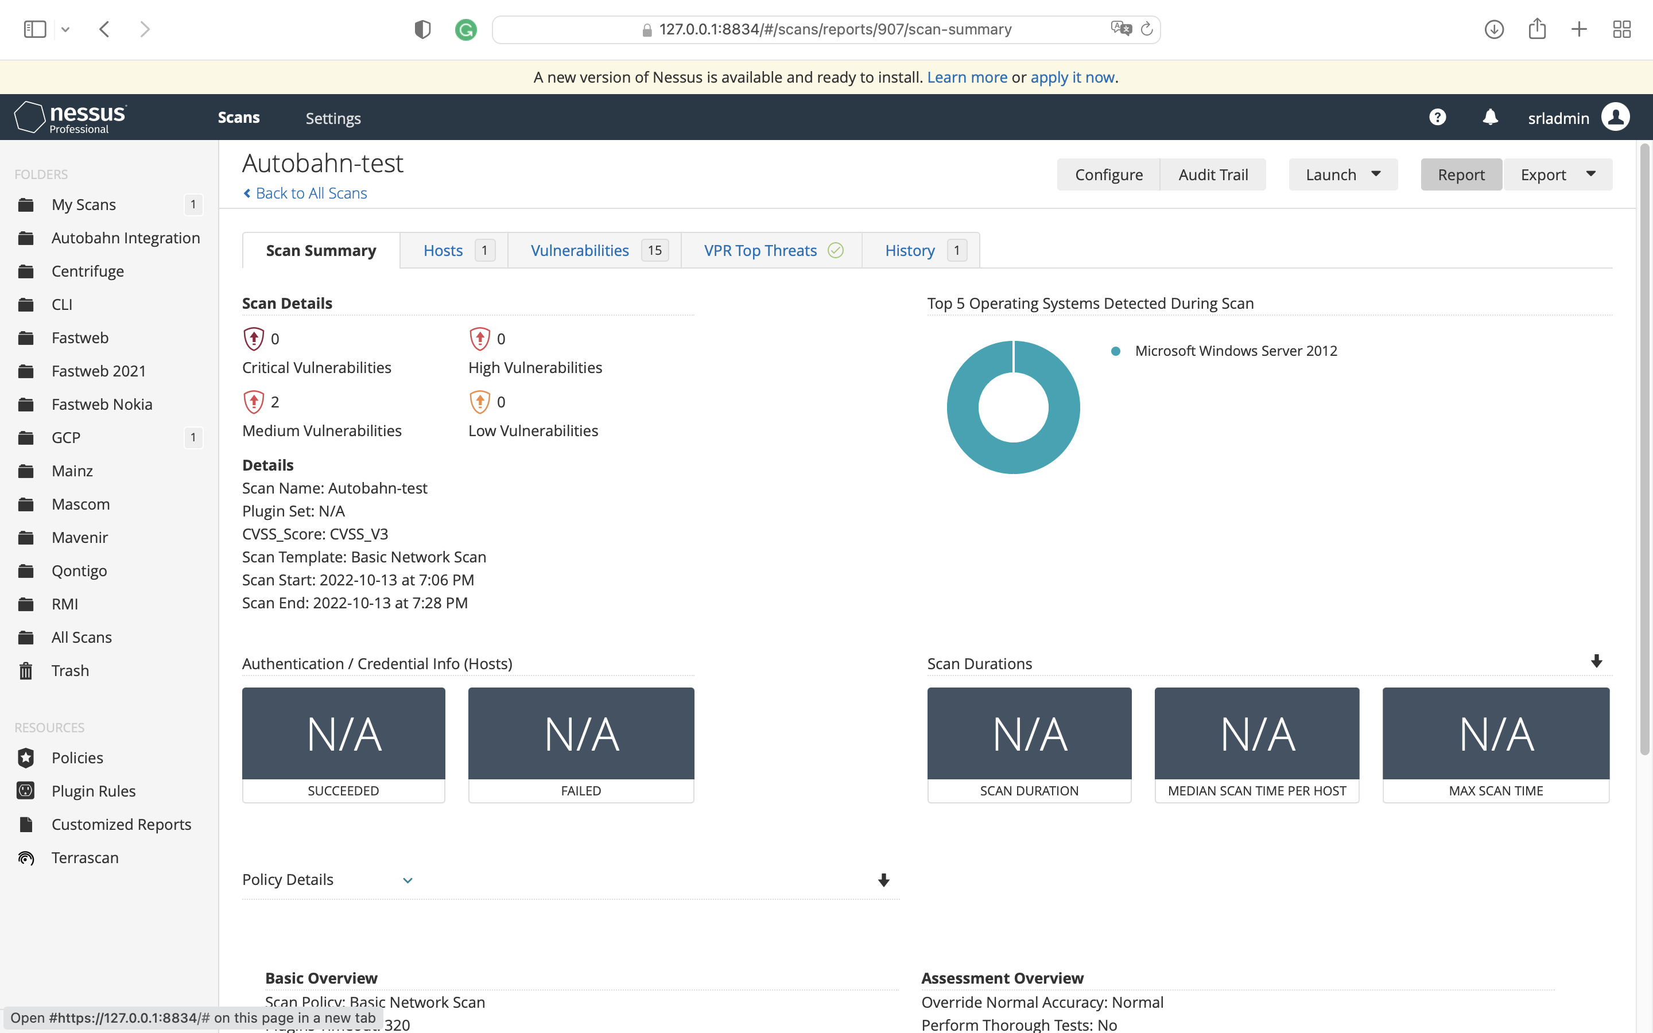Image resolution: width=1653 pixels, height=1033 pixels.
Task: Click the Trash bin icon
Action: pos(26,671)
